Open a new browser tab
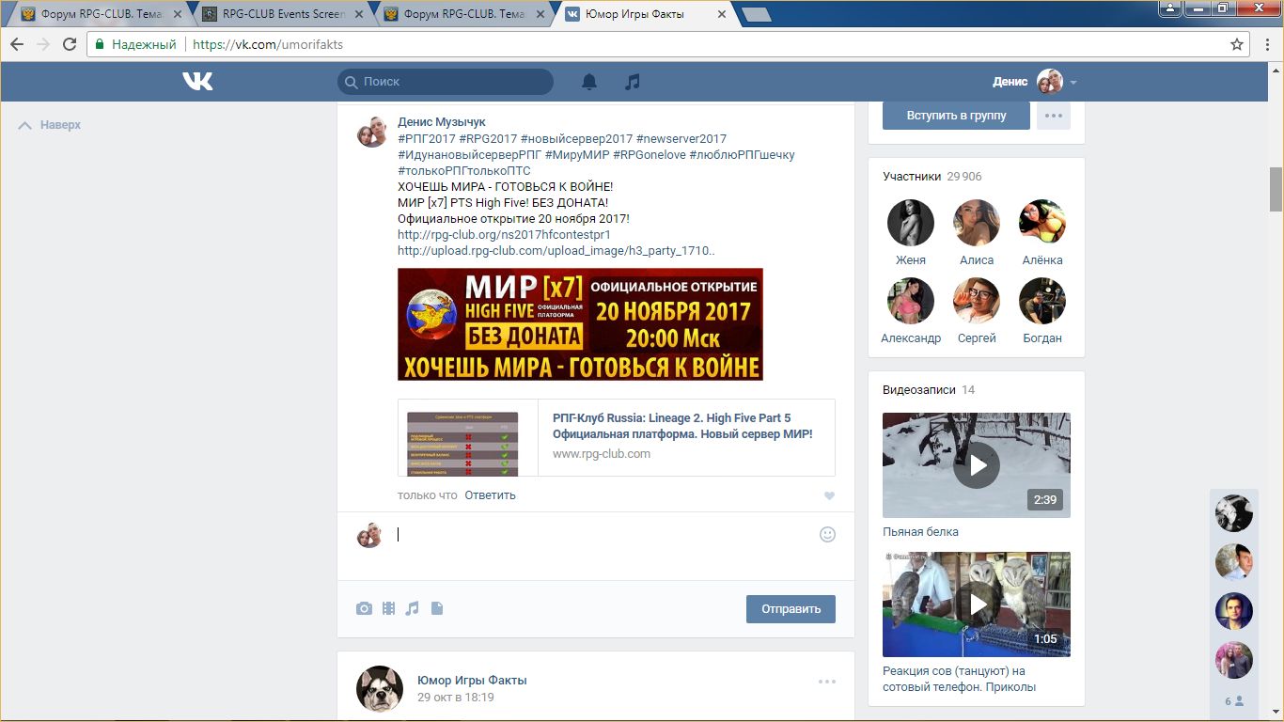The image size is (1284, 722). pyautogui.click(x=756, y=14)
